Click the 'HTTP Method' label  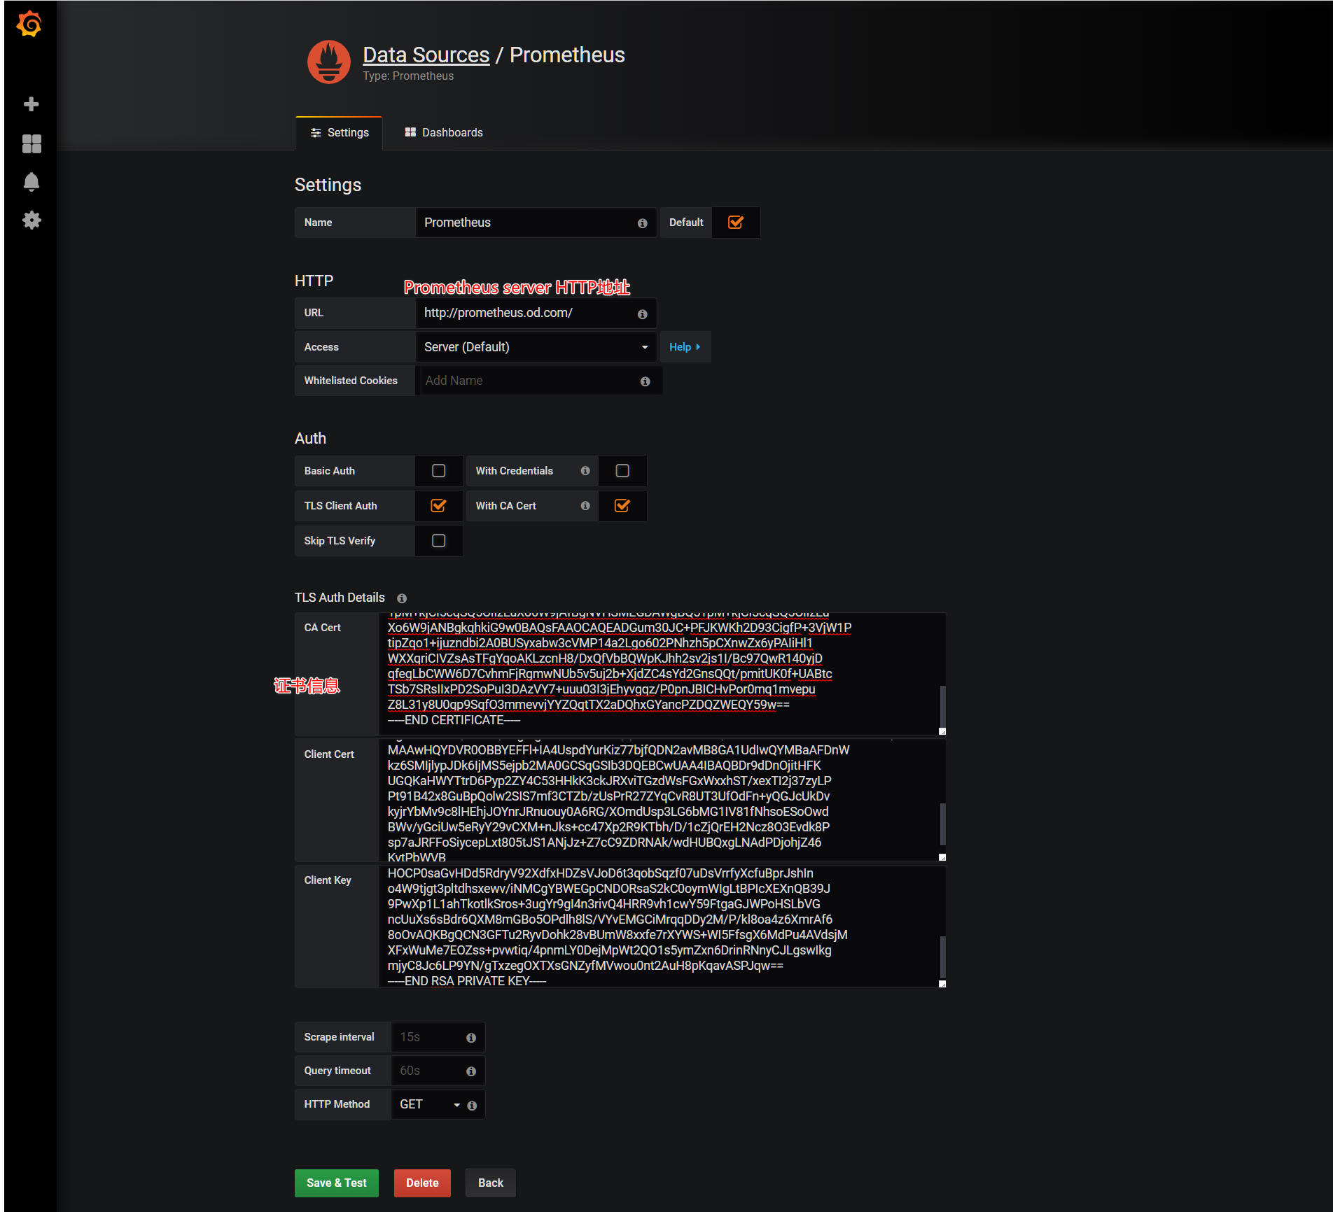point(337,1104)
